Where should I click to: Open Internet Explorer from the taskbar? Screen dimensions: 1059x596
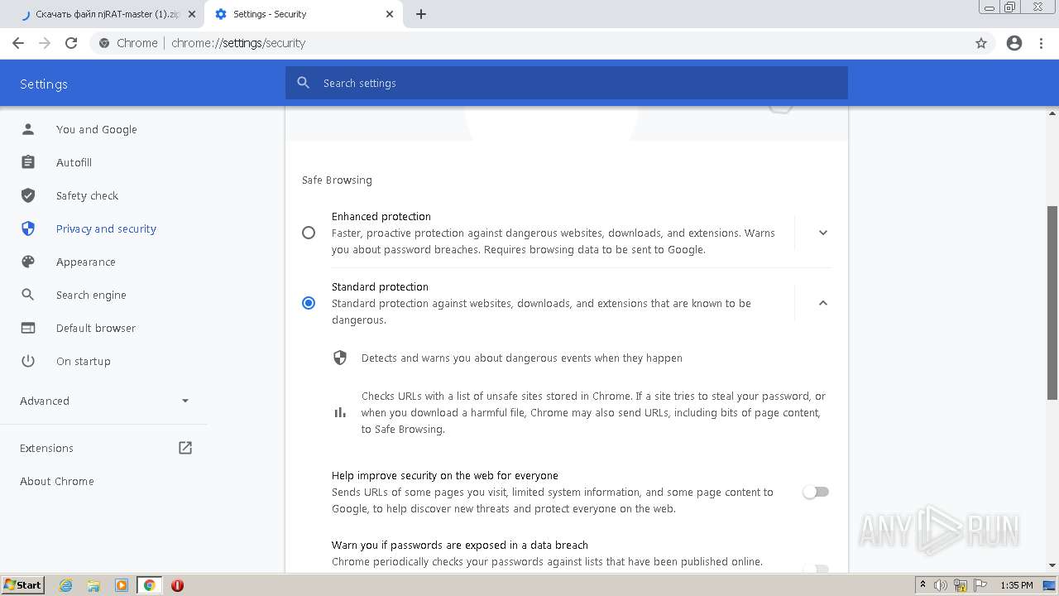click(65, 585)
